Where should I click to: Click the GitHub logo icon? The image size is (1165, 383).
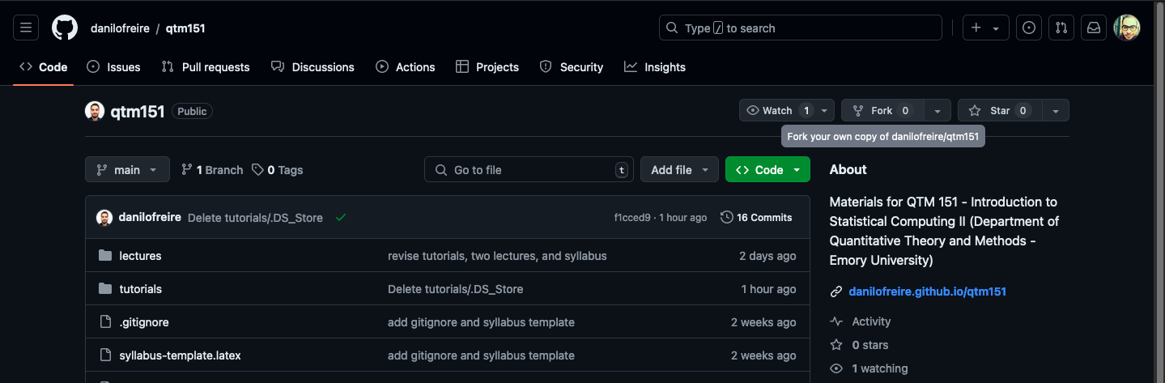click(x=65, y=28)
